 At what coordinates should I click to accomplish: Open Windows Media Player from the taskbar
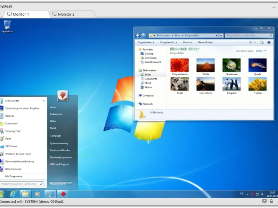point(37,194)
